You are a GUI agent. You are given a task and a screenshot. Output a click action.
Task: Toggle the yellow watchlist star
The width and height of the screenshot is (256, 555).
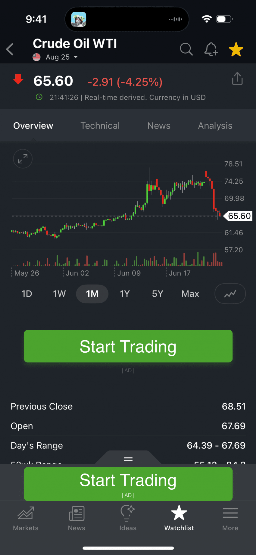coord(236,49)
